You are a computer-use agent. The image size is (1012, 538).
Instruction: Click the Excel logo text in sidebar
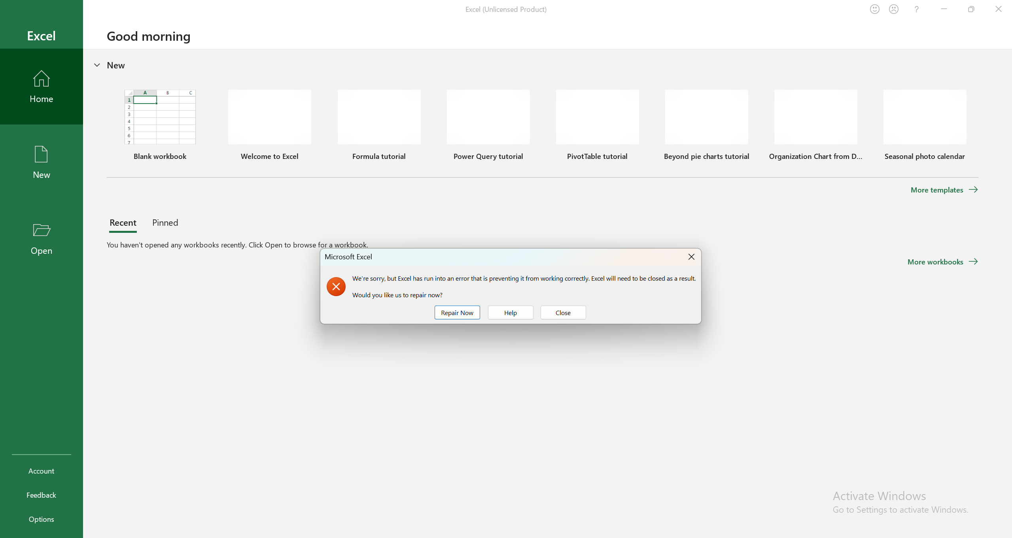(x=41, y=36)
